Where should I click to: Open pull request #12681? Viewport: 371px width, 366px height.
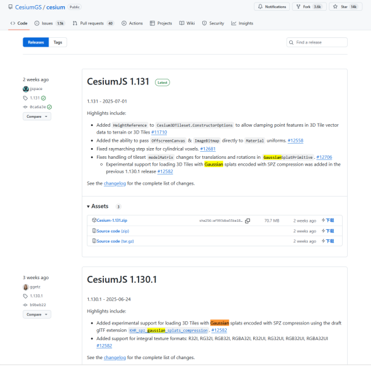coord(208,149)
